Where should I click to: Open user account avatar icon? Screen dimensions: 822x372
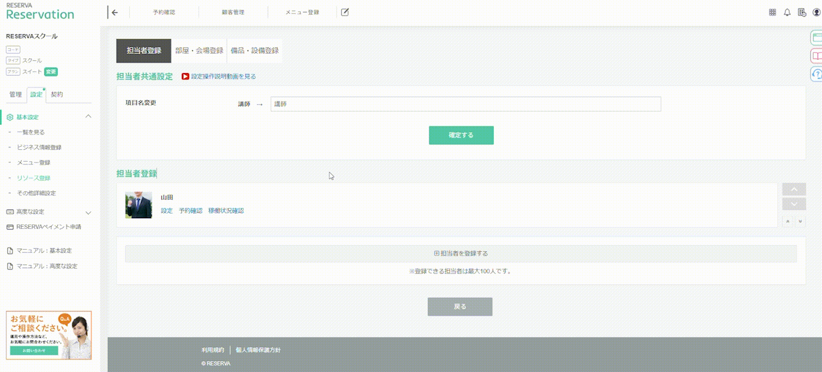coord(816,12)
